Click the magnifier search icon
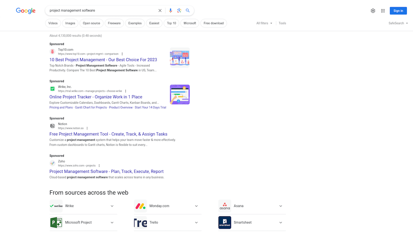Screen dimensions: 413x232 tap(187, 10)
